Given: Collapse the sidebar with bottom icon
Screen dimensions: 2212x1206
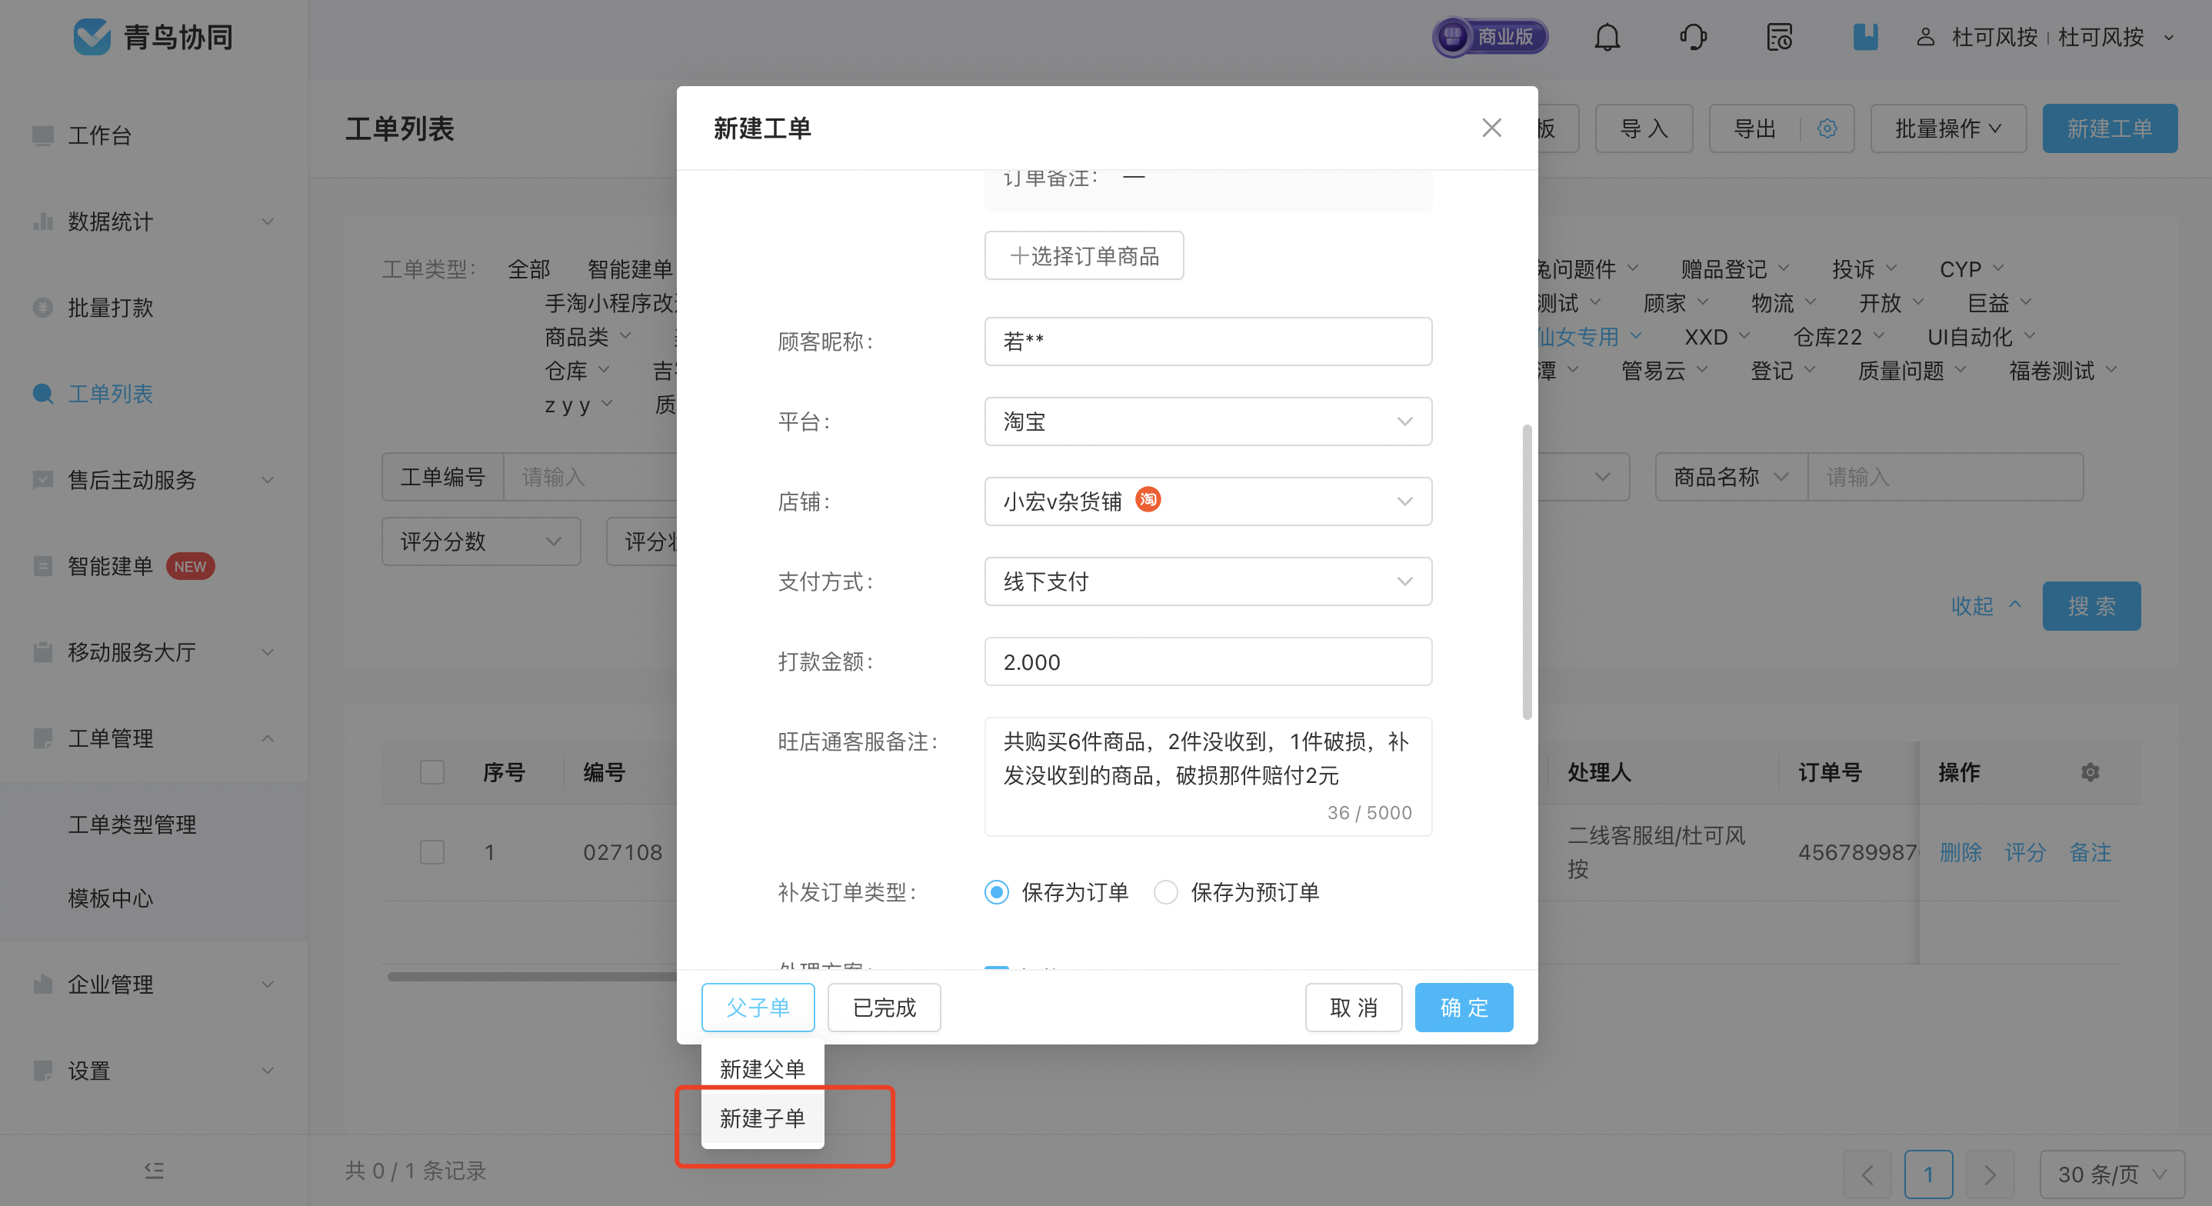Looking at the screenshot, I should pos(155,1170).
